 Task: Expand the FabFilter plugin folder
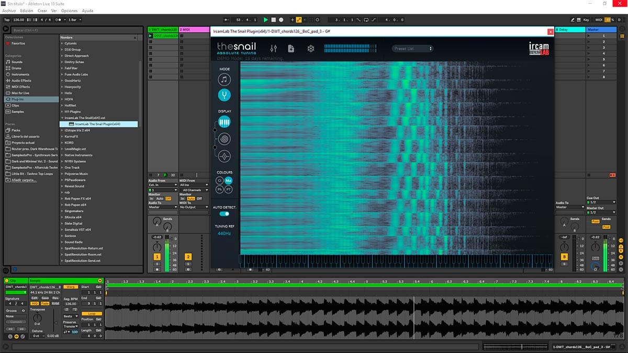pyautogui.click(x=62, y=68)
